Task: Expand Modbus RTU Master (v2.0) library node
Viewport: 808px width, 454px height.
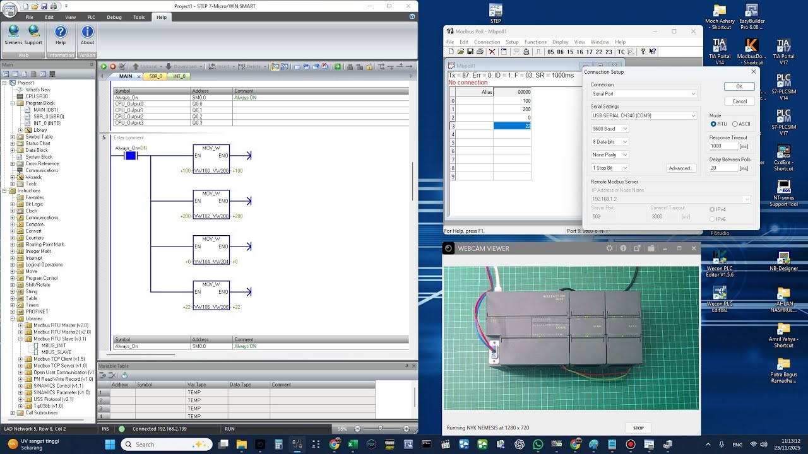Action: point(21,325)
